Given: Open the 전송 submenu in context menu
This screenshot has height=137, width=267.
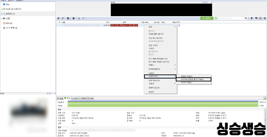Looking at the screenshot, I should click(x=160, y=27).
